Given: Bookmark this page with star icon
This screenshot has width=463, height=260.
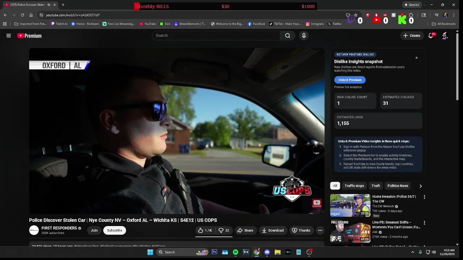Looking at the screenshot, I should [x=356, y=15].
